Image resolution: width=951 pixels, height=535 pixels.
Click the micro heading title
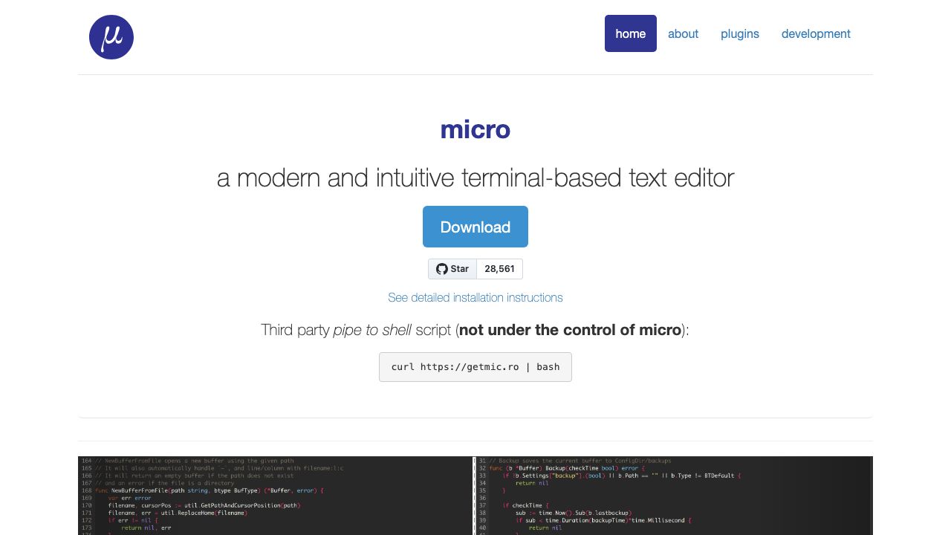click(475, 129)
